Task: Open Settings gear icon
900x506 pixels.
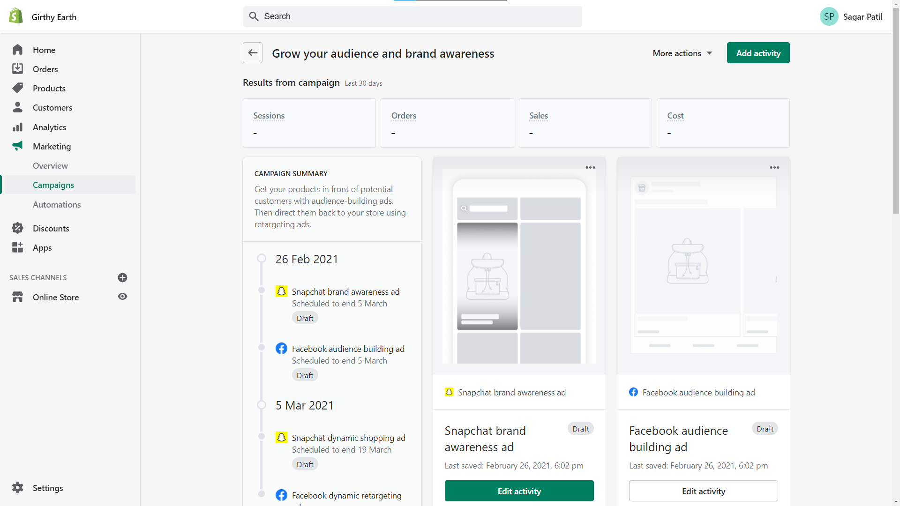Action: coord(17,488)
